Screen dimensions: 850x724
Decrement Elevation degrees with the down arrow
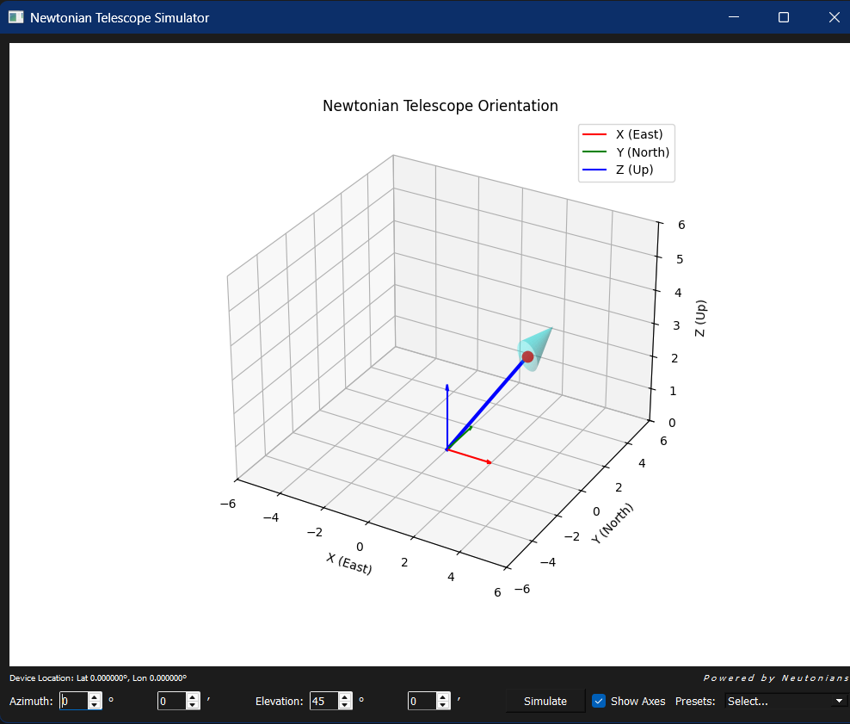tap(345, 705)
